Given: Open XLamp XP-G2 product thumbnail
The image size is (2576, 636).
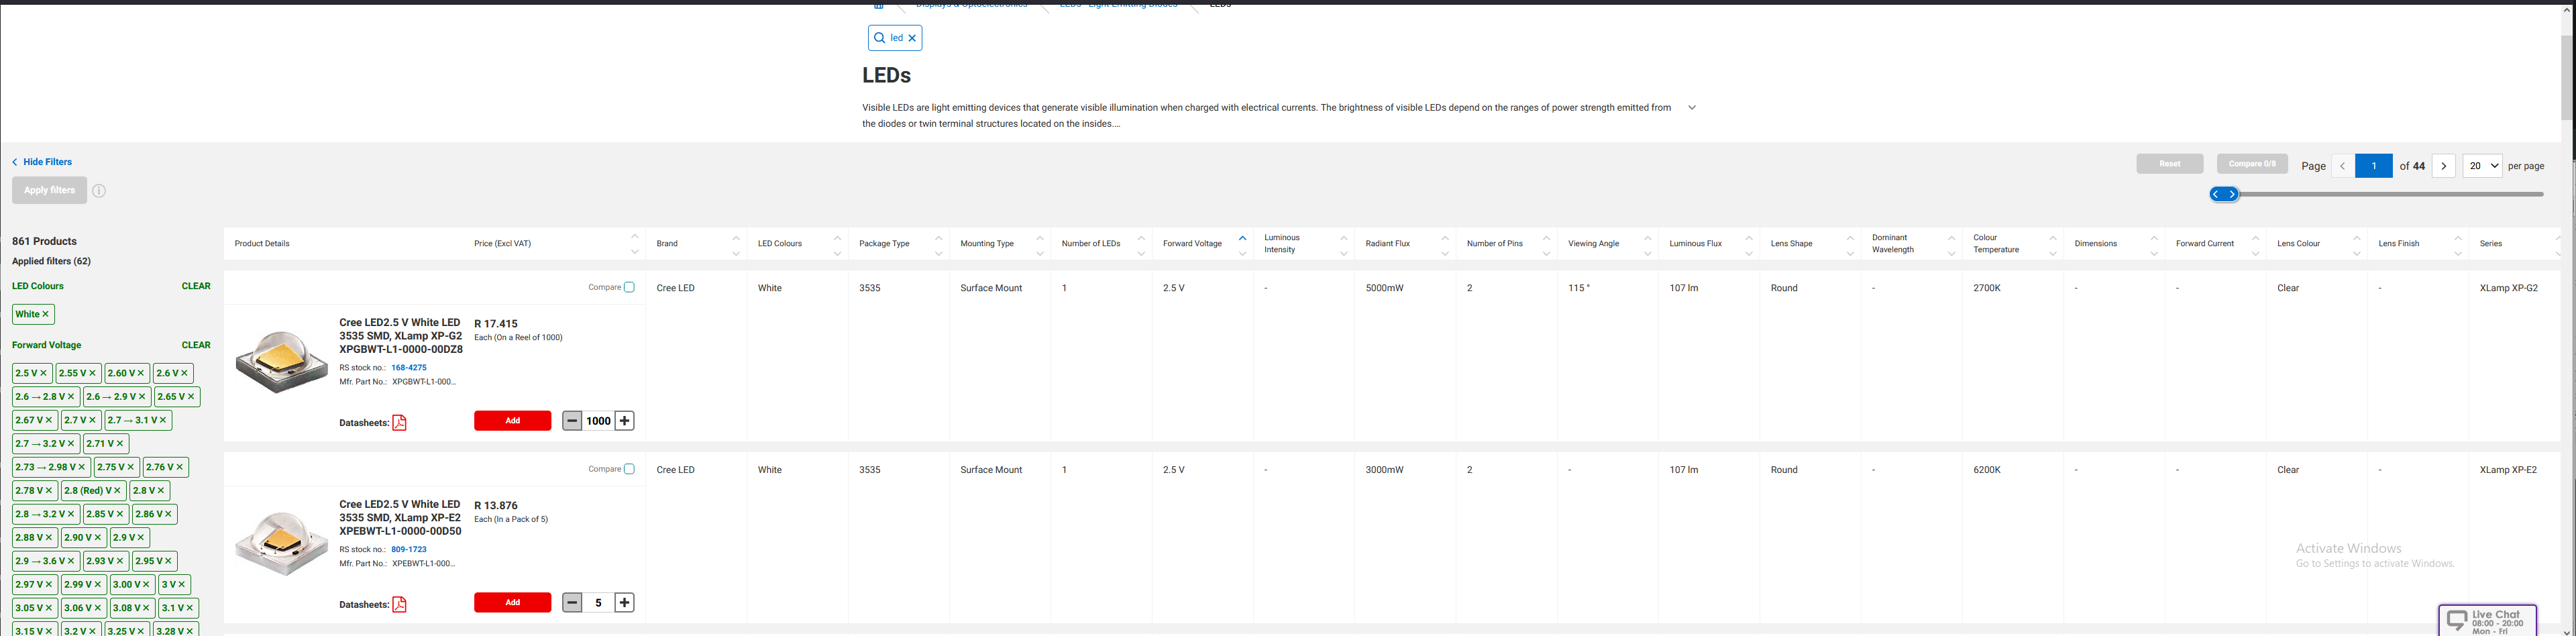Looking at the screenshot, I should [x=282, y=362].
